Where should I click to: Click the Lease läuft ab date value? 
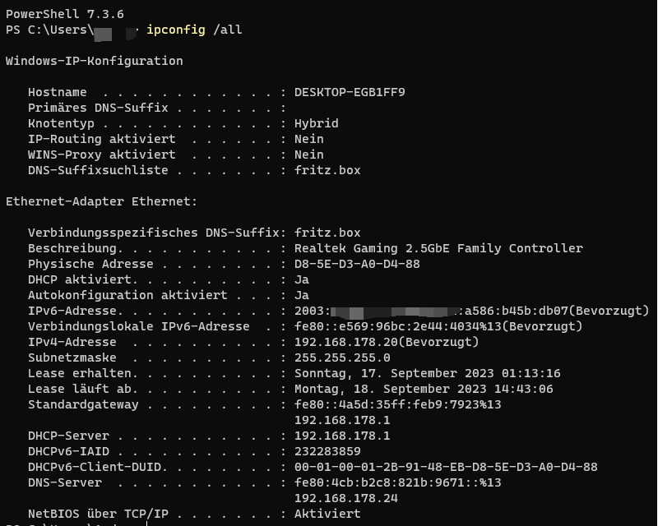pos(424,389)
